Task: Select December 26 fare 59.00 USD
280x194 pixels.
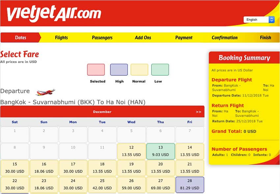Action: click(x=131, y=184)
